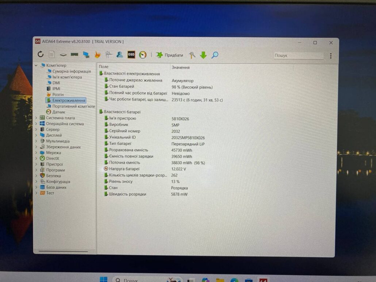This screenshot has height=282, width=376.
Task: Click the green down arrow update icon
Action: [x=203, y=55]
